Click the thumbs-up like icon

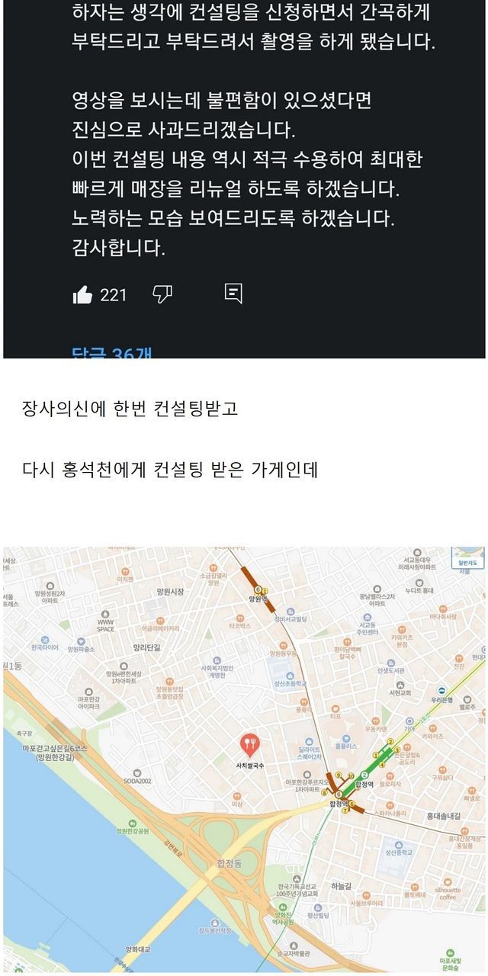(82, 294)
